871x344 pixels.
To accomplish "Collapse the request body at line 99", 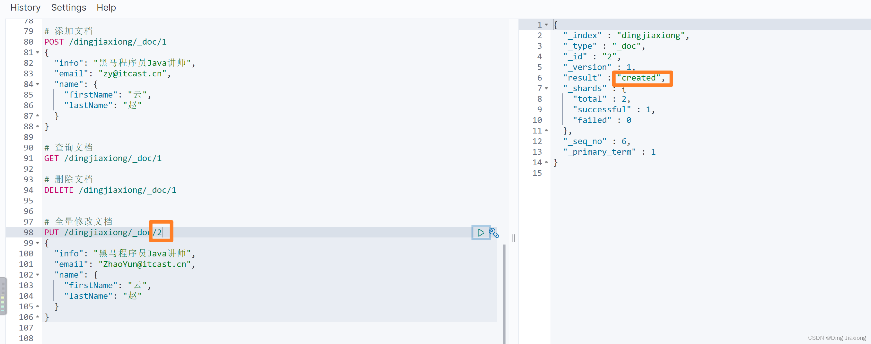I will (x=38, y=243).
